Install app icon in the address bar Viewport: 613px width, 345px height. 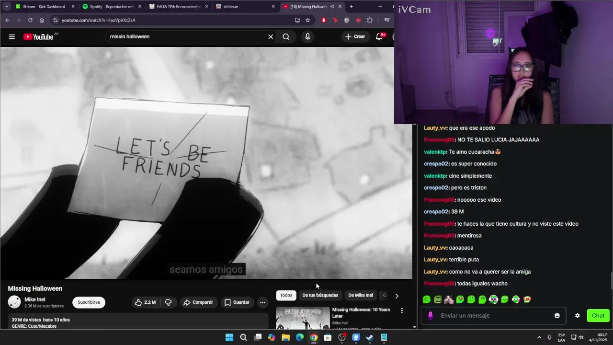297,20
